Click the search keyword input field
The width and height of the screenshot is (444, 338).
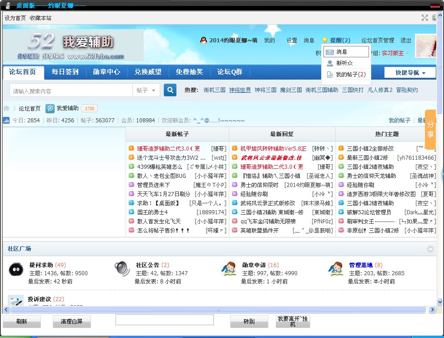coord(71,91)
